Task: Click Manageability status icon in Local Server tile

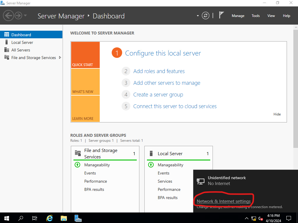Action: pos(151,165)
